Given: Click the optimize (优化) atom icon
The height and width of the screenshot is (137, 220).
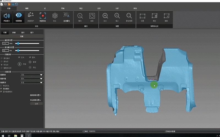Looking at the screenshot, I should 54,16.
